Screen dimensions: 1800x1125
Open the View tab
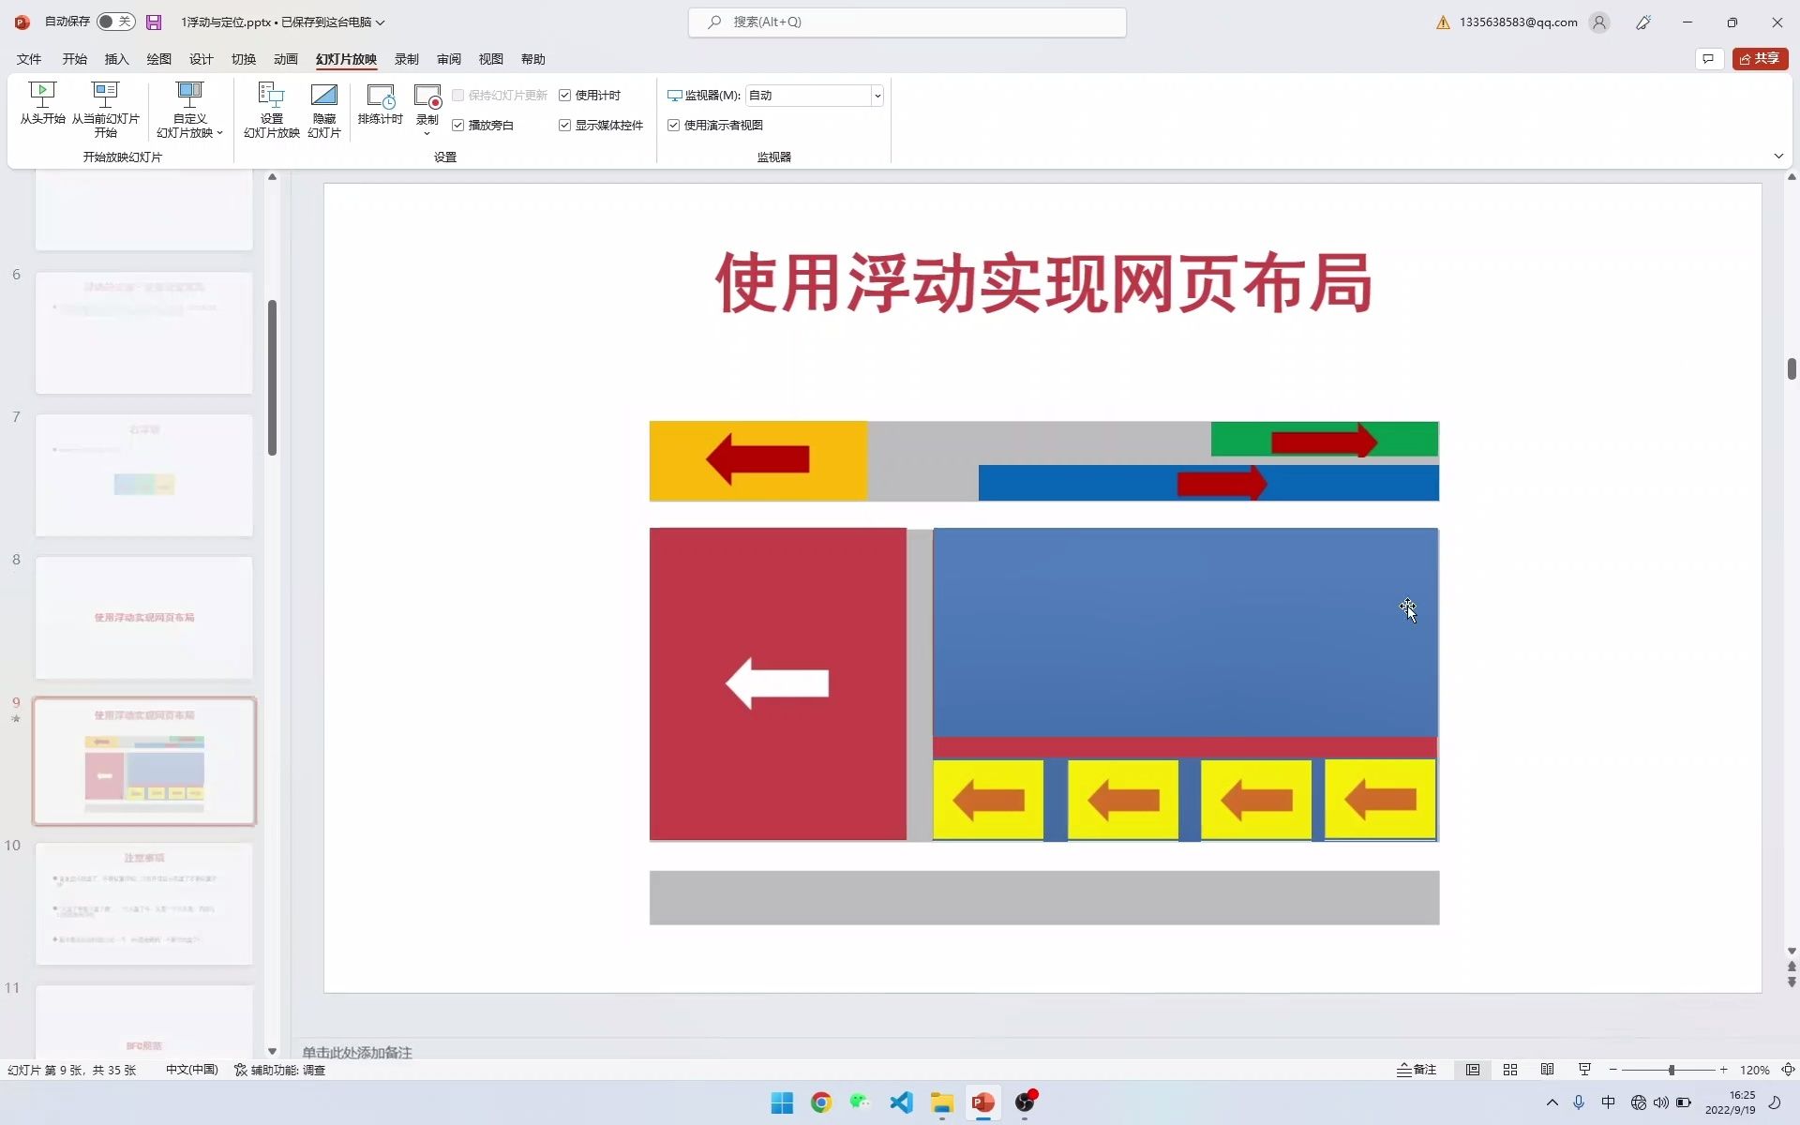(490, 59)
